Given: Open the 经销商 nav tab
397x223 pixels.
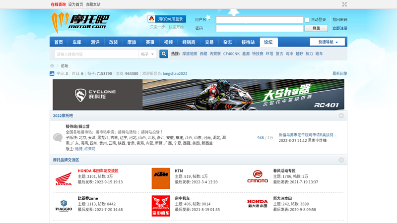Looking at the screenshot, I should click(189, 42).
